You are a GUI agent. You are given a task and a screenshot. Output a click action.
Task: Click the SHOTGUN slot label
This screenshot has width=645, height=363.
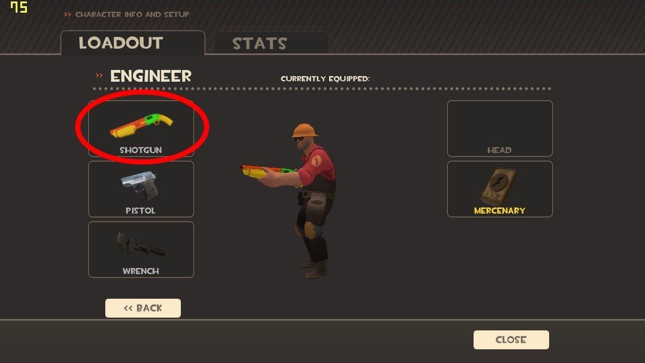141,150
